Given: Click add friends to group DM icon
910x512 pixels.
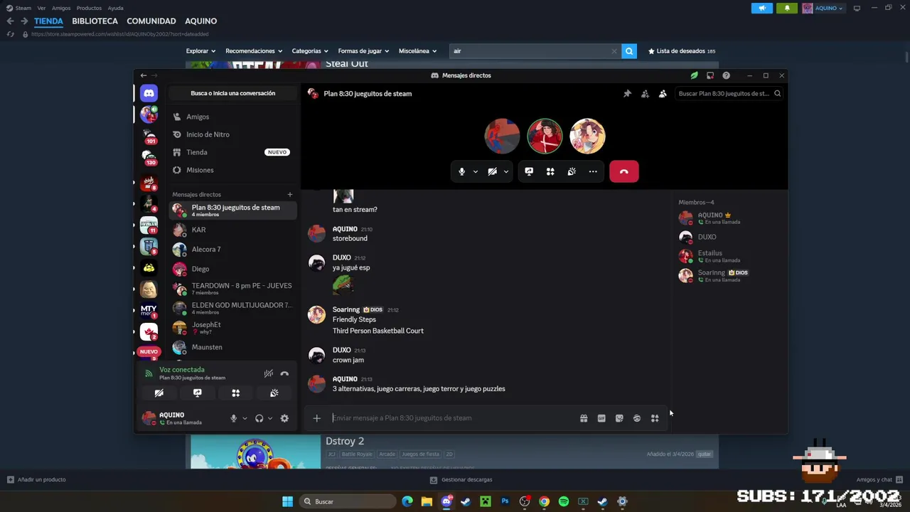Looking at the screenshot, I should coord(645,93).
